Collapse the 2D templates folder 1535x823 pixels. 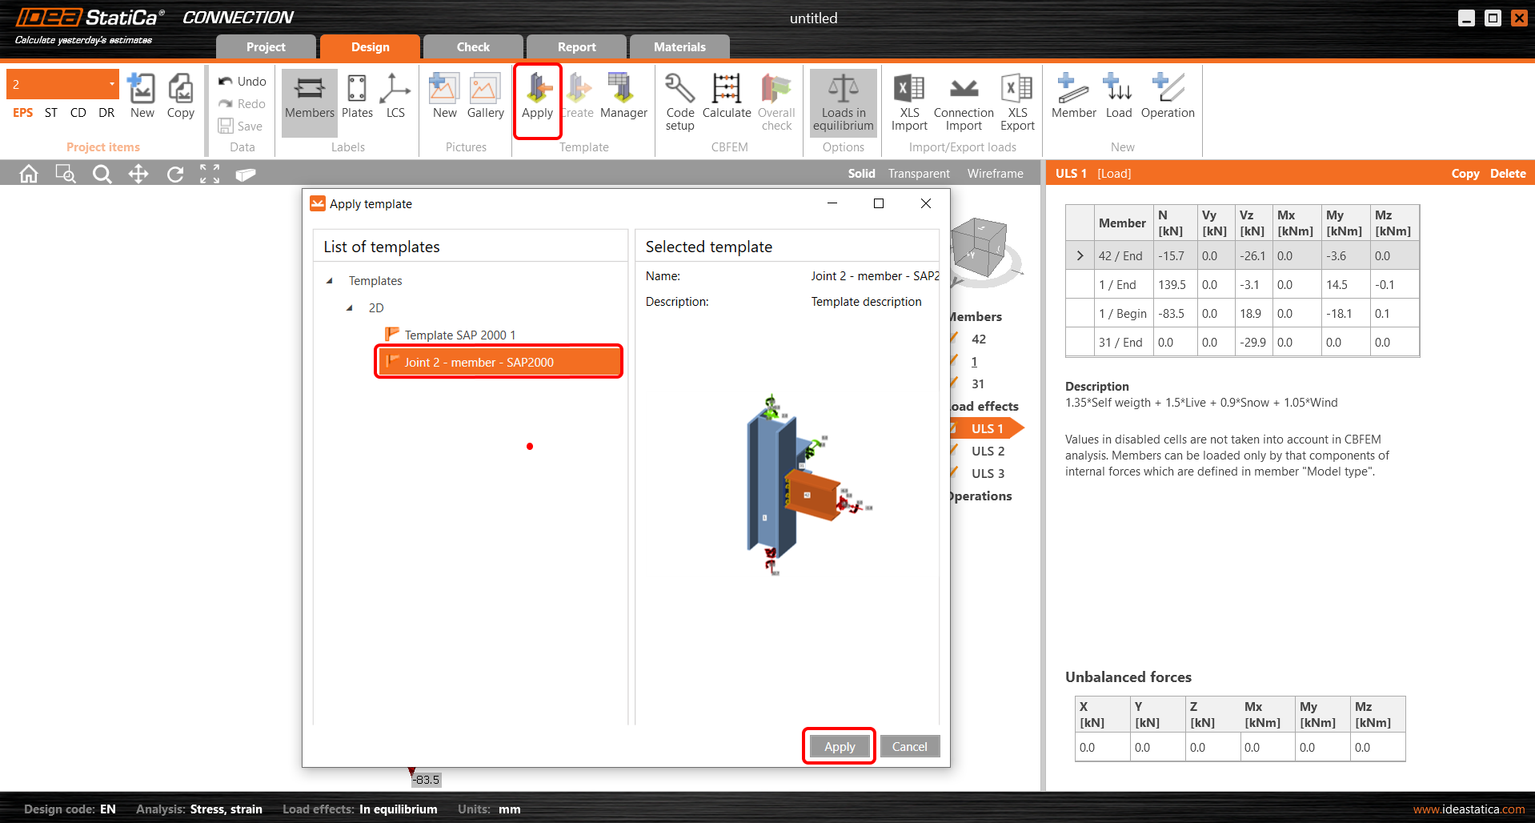350,308
